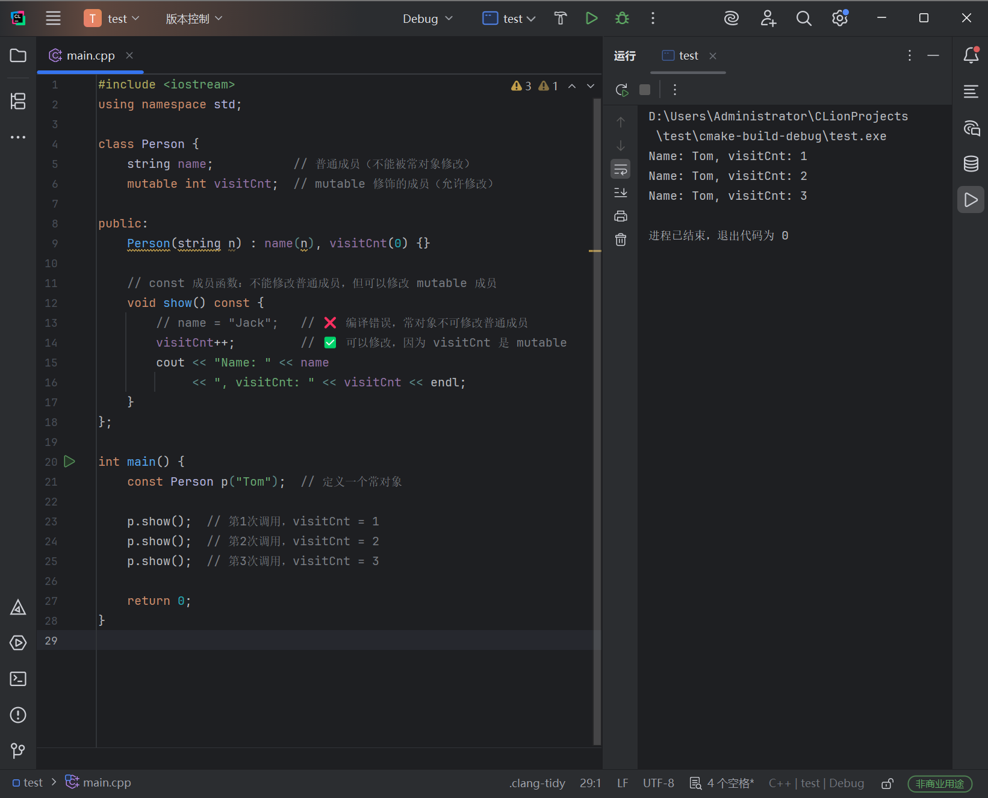Open more actions in title toolbar
The width and height of the screenshot is (988, 798).
pos(653,19)
